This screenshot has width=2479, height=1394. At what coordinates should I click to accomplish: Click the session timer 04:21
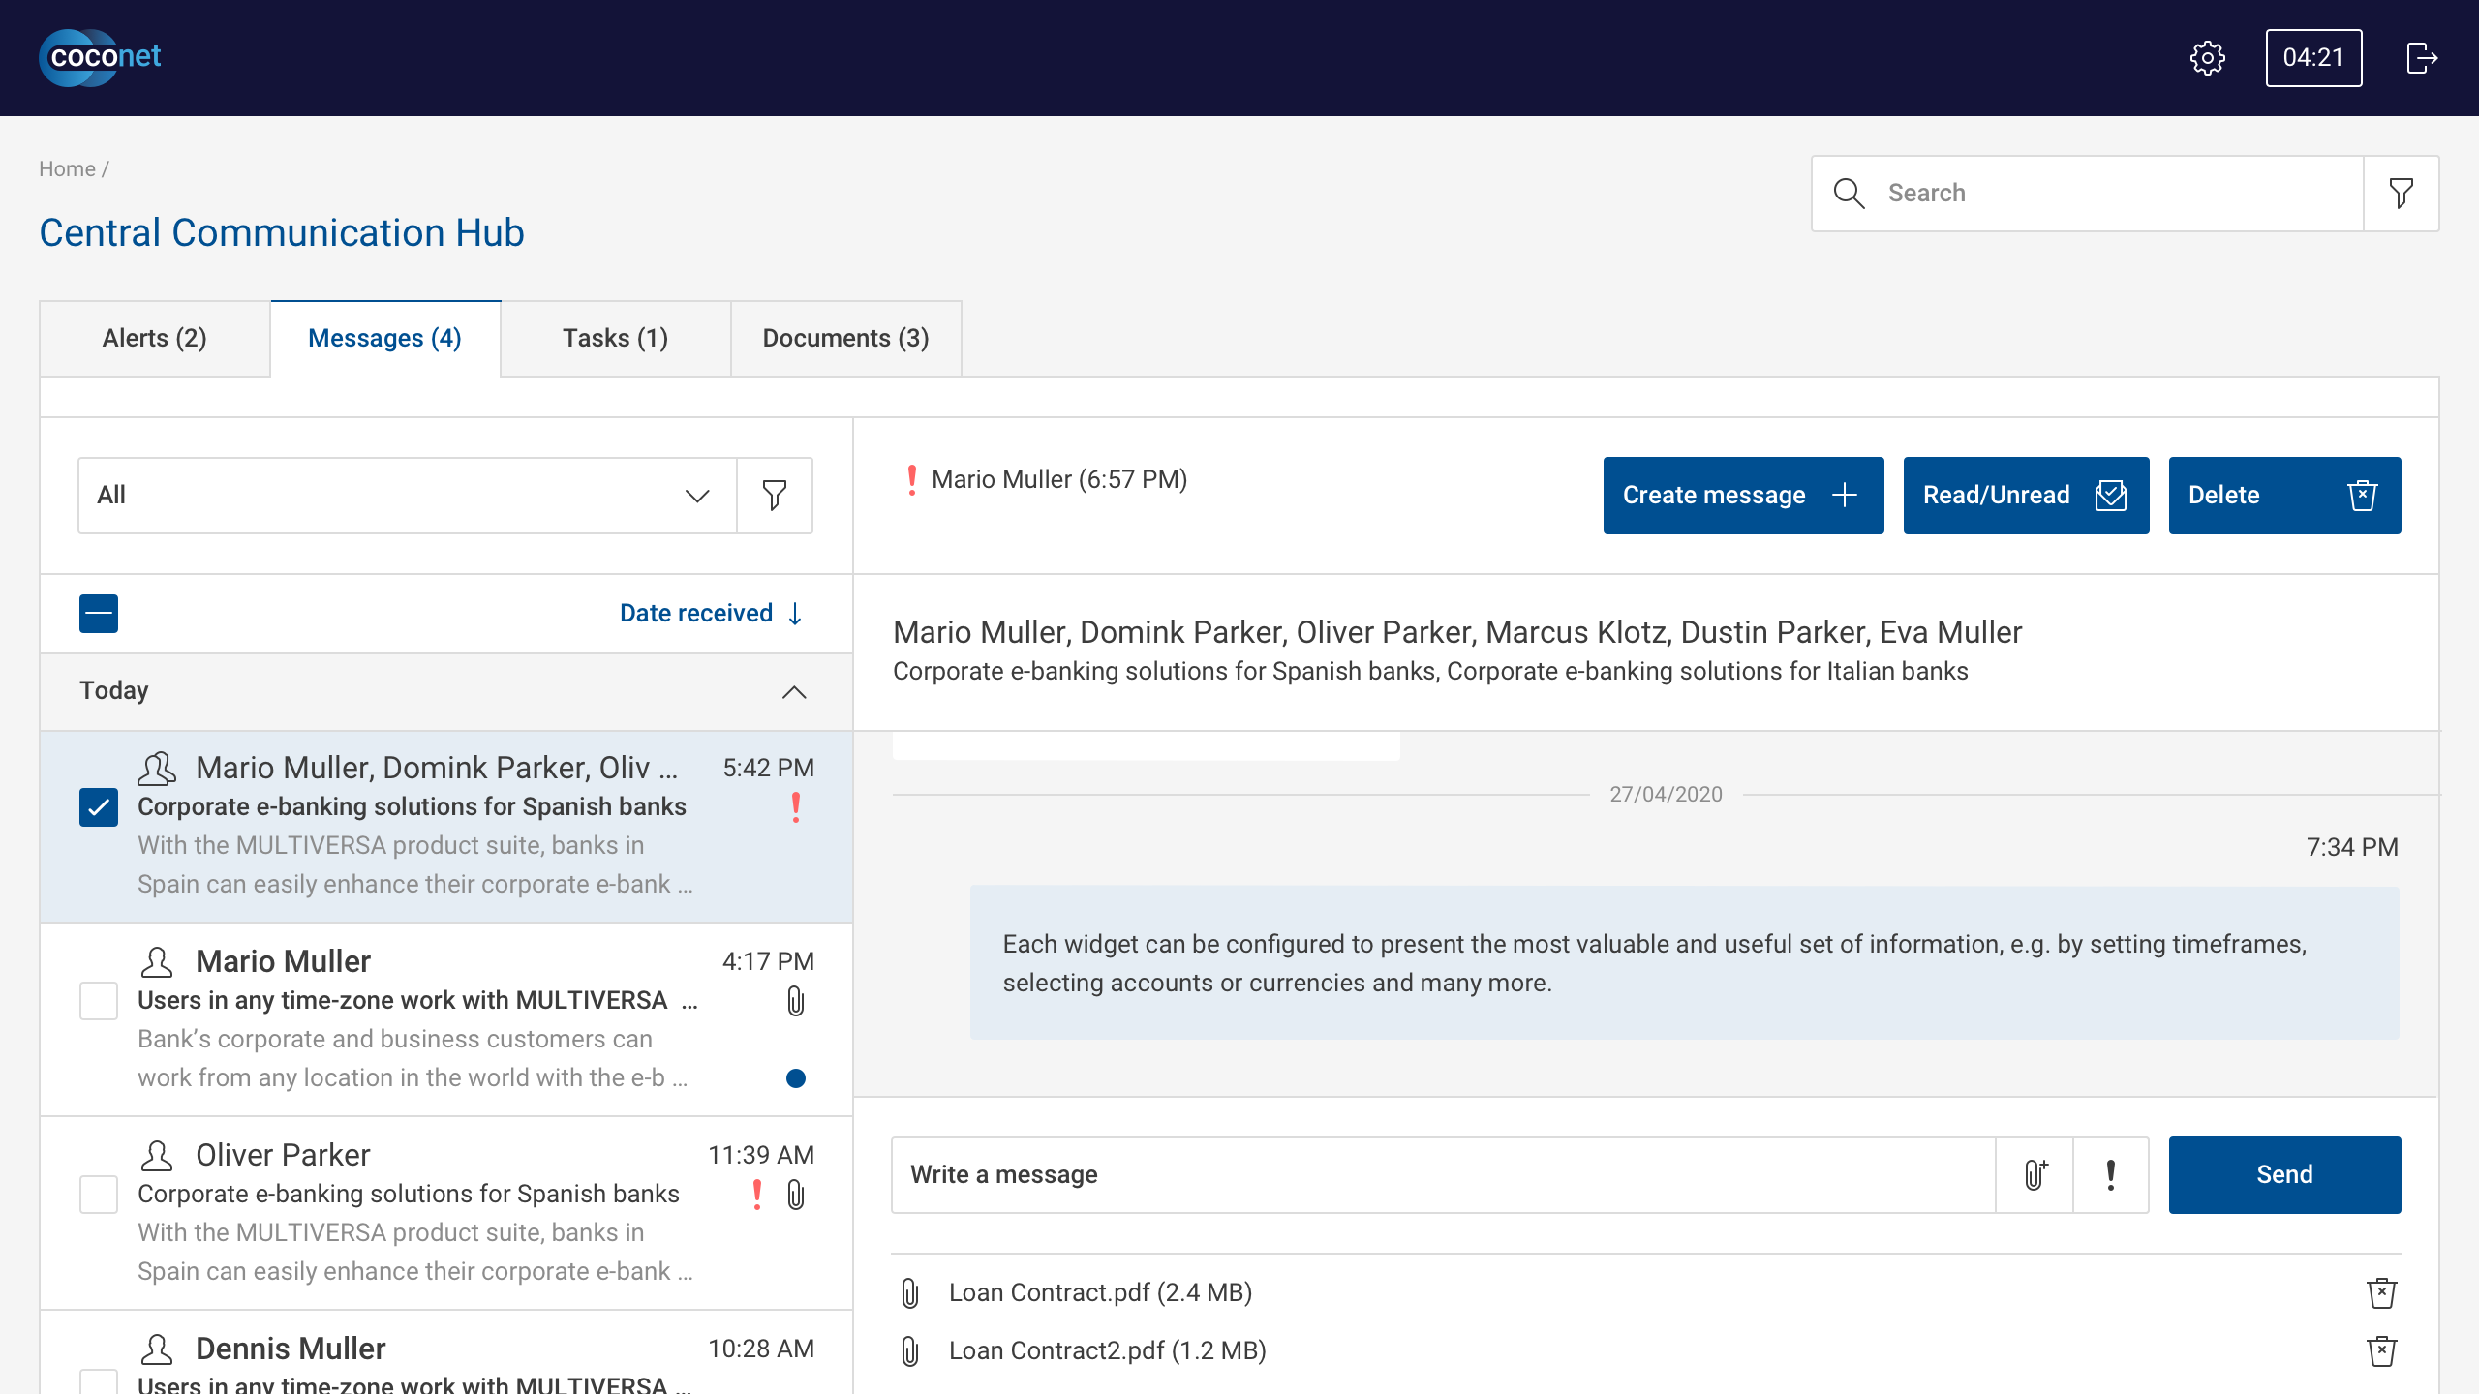point(2313,58)
